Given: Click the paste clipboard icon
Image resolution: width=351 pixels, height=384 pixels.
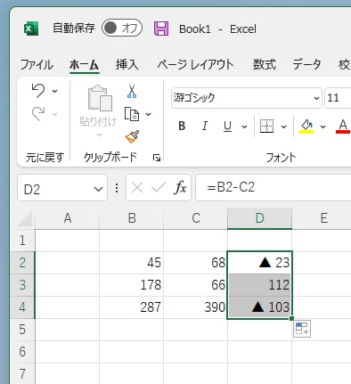Looking at the screenshot, I should point(100,99).
